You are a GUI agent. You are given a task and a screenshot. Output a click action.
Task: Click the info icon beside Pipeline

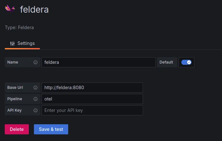(36, 99)
